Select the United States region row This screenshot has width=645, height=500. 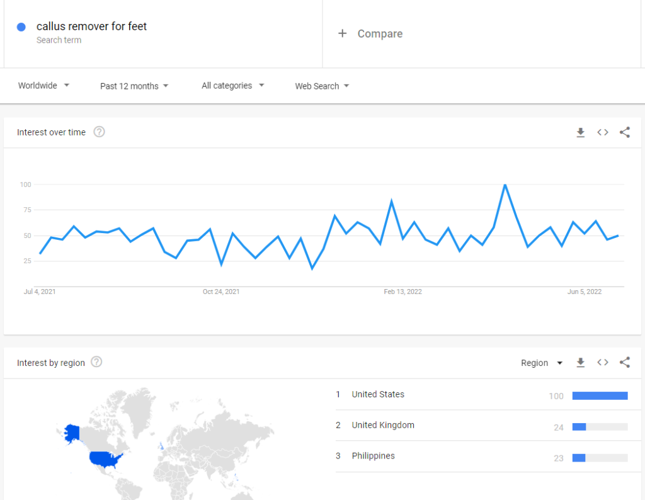pyautogui.click(x=482, y=395)
